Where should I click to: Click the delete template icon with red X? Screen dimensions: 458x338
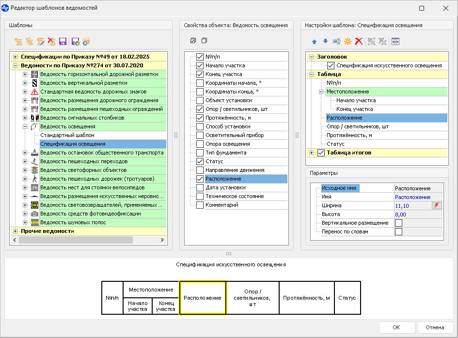point(51,42)
